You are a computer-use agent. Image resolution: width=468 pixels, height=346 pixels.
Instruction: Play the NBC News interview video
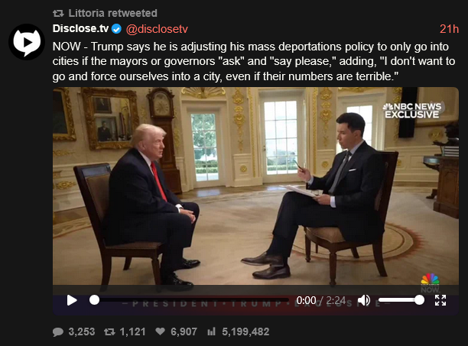click(72, 300)
